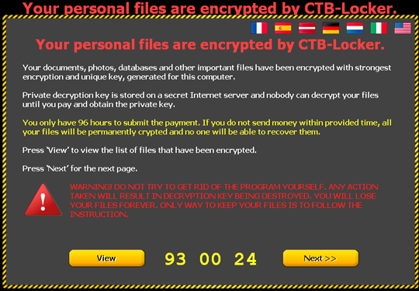419x291 pixels.
Task: Select the German flag language
Action: pyautogui.click(x=331, y=28)
